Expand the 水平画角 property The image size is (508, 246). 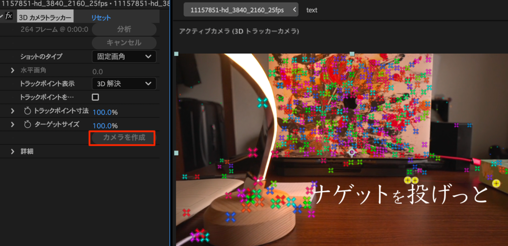13,71
